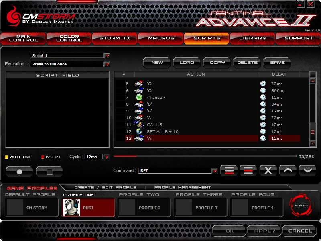Open Profile Management section
This screenshot has height=241, width=321.
tap(183, 187)
